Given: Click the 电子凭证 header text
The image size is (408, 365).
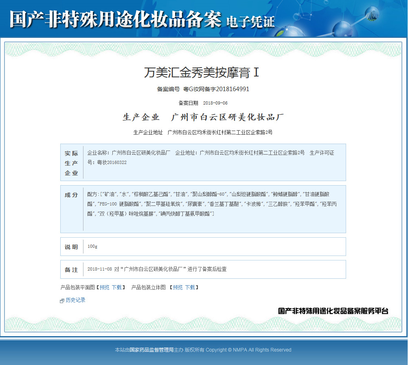Looking at the screenshot, I should click(x=250, y=22).
